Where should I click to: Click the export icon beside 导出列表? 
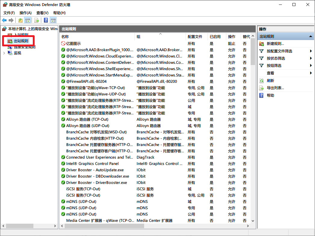click(261, 88)
